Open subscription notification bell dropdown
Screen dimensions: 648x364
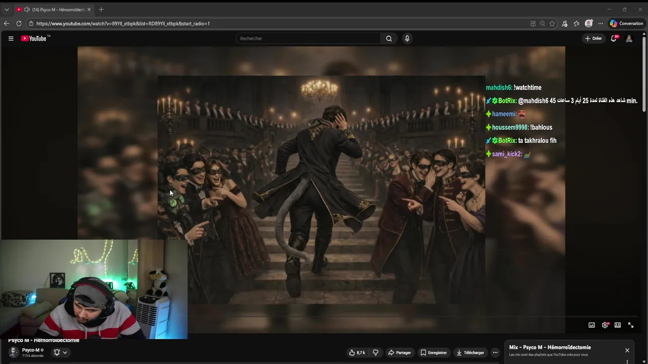[x=60, y=352]
